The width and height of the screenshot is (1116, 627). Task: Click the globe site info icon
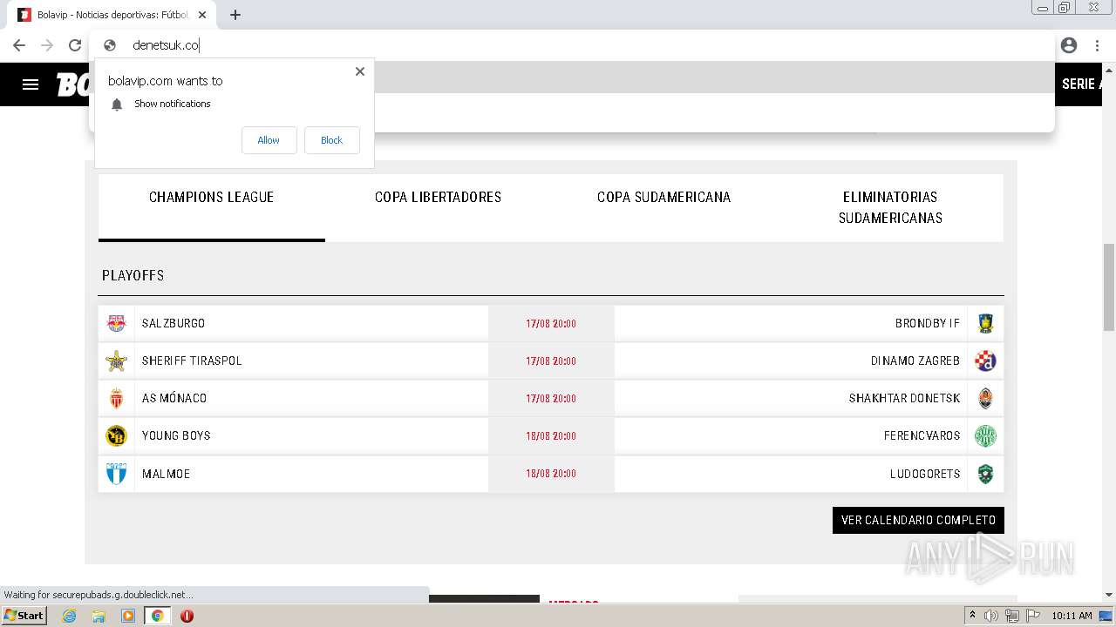tap(110, 45)
